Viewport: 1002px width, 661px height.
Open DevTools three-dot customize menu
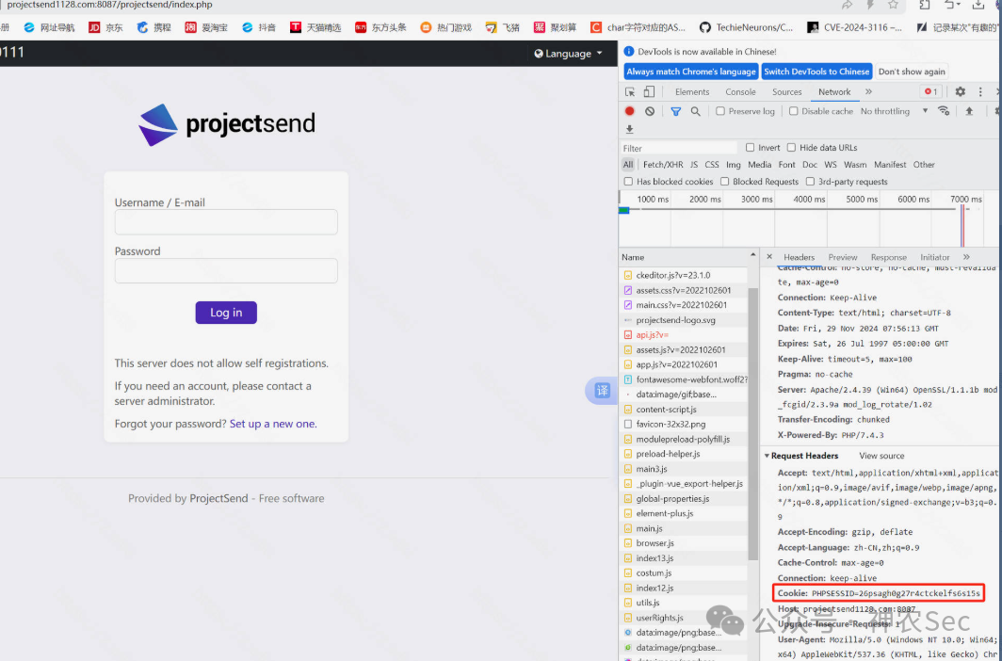[x=980, y=92]
